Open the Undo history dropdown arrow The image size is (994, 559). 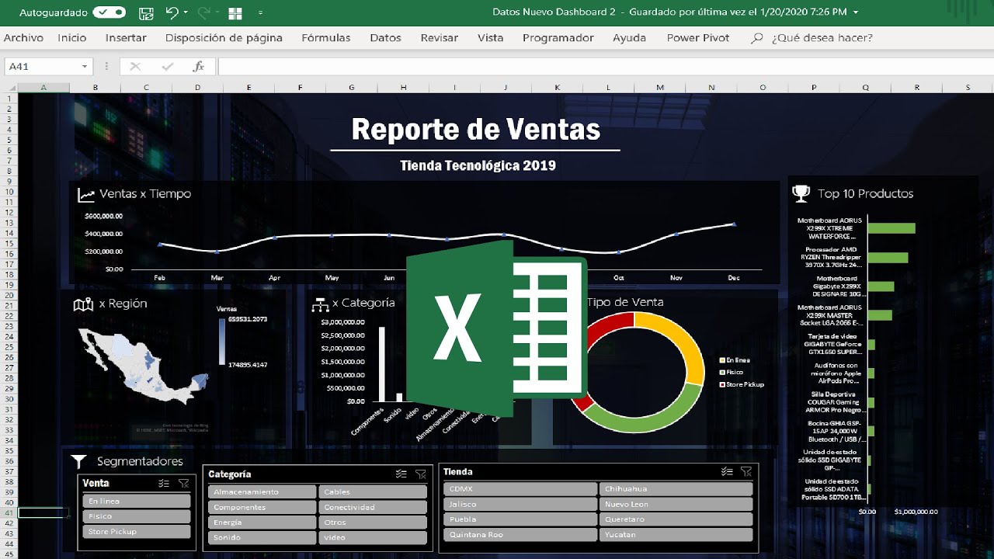coord(186,13)
